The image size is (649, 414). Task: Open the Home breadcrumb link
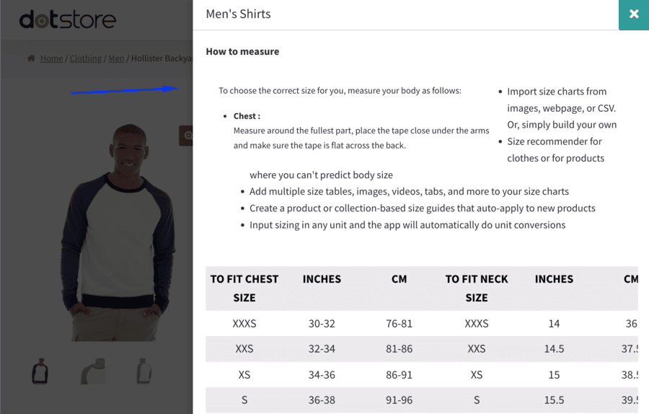pyautogui.click(x=51, y=58)
